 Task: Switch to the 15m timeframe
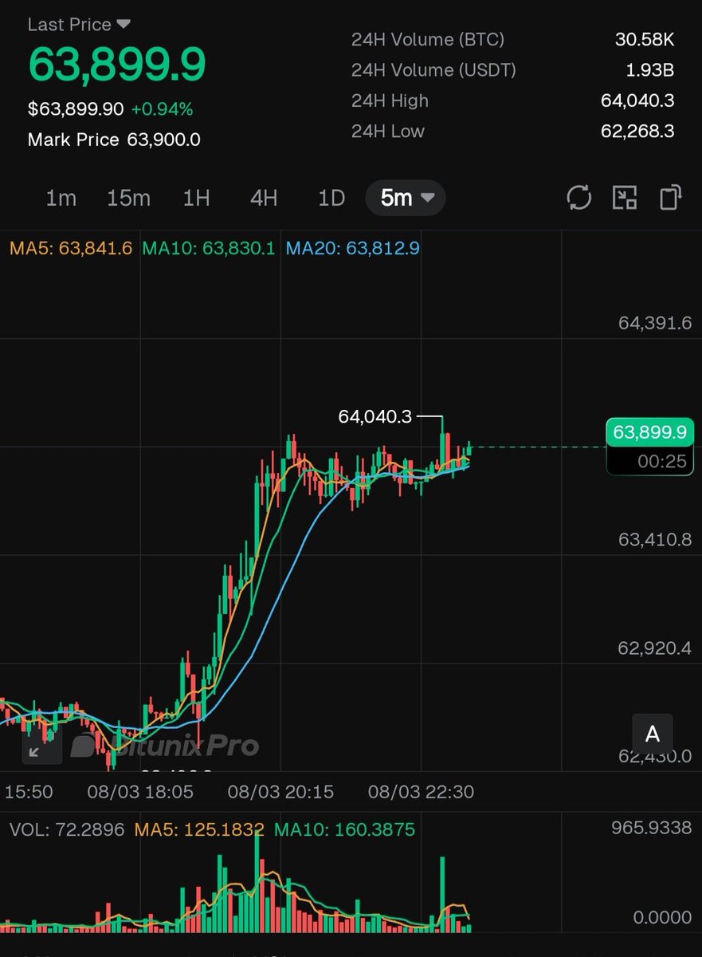128,198
